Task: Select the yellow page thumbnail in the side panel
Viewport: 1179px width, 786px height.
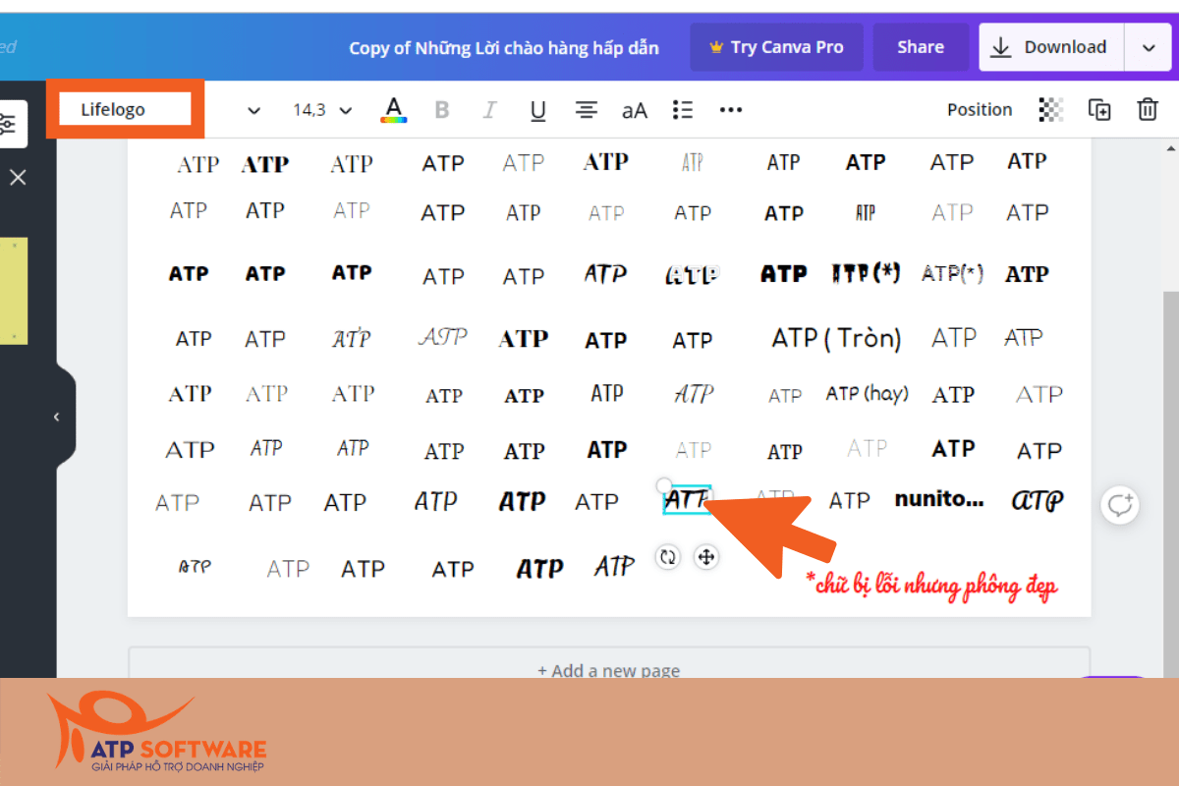Action: point(14,291)
